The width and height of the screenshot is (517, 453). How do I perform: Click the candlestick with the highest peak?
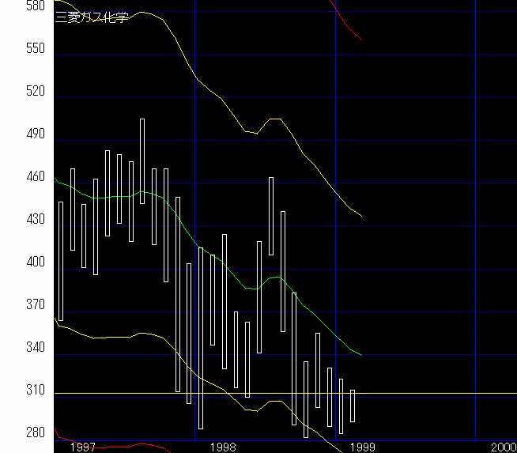pyautogui.click(x=142, y=161)
